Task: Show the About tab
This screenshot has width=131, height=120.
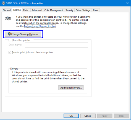Action: [95, 10]
